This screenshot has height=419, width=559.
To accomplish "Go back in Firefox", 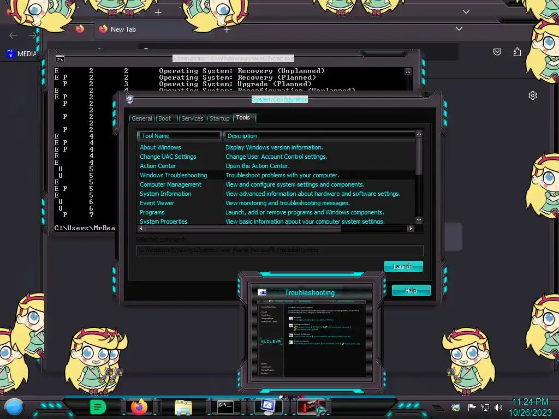I will pyautogui.click(x=13, y=35).
